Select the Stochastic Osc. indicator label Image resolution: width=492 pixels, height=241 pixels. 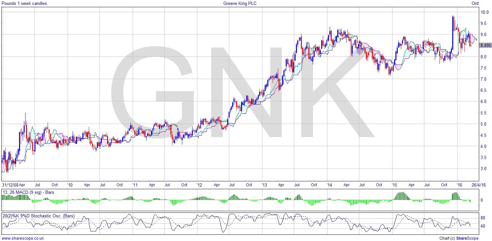38,216
